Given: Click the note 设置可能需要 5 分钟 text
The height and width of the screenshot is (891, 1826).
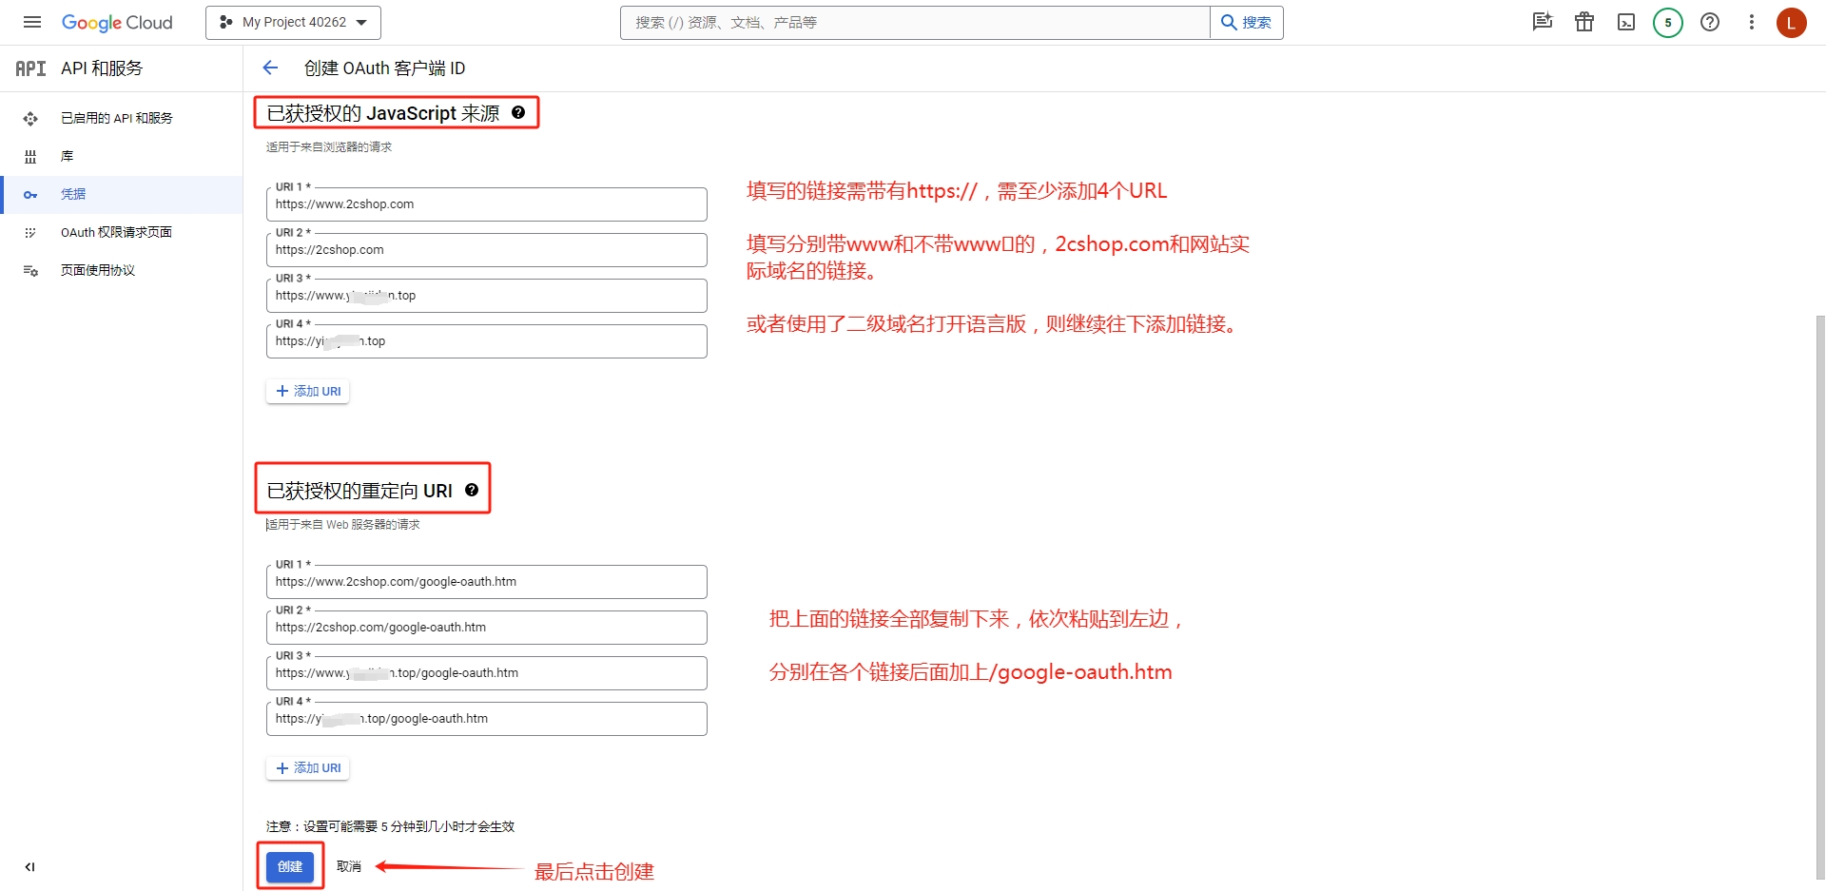Looking at the screenshot, I should pos(390,826).
